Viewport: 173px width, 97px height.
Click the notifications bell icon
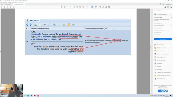[163, 4]
